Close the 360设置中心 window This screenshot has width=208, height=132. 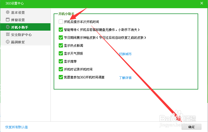click(x=202, y=3)
